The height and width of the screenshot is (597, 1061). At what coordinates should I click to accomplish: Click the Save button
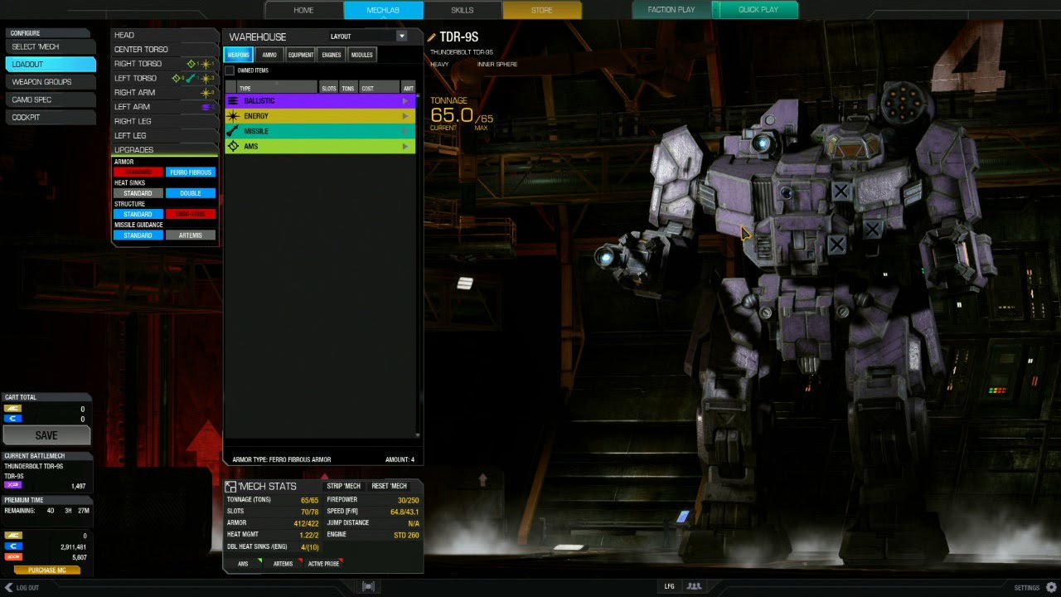[x=46, y=435]
